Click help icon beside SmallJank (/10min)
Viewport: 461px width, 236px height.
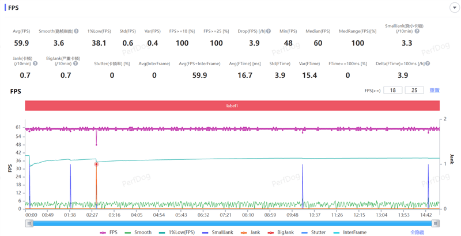417,31
